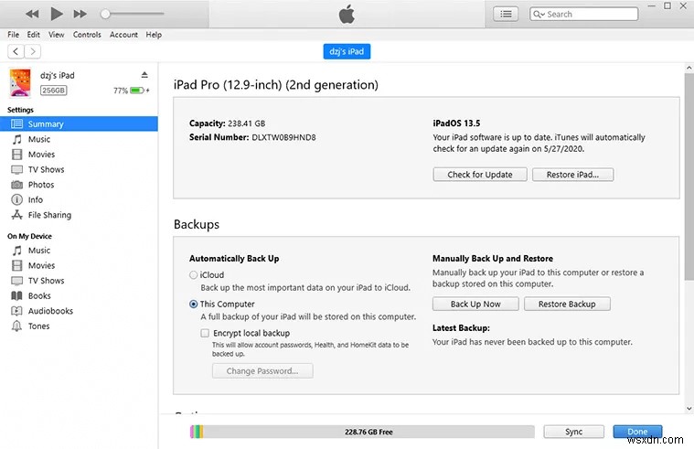
Task: Select the iCloud backup radio button
Action: 194,275
